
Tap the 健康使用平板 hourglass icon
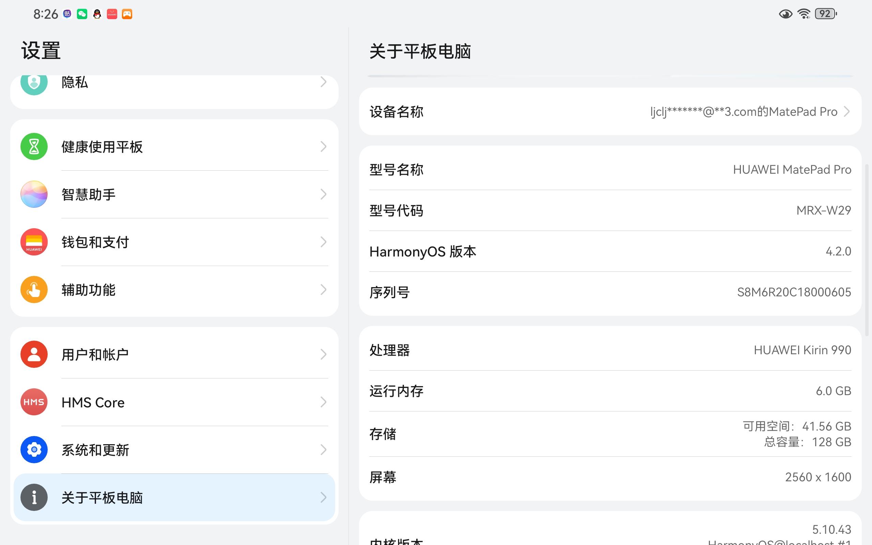(34, 147)
